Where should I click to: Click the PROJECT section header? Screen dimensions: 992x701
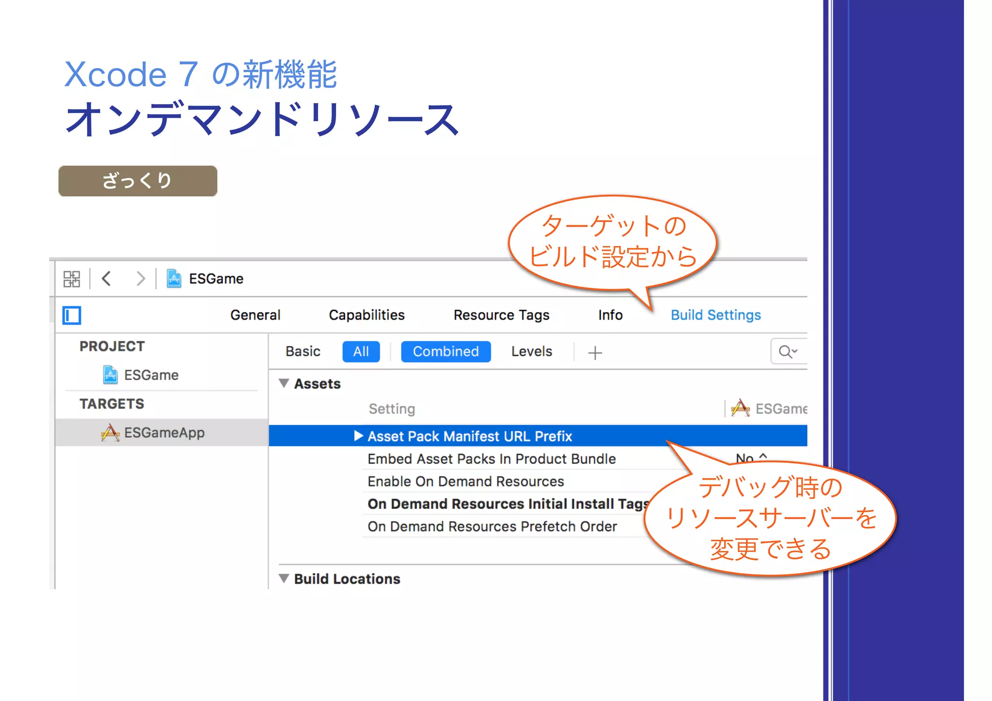(112, 346)
